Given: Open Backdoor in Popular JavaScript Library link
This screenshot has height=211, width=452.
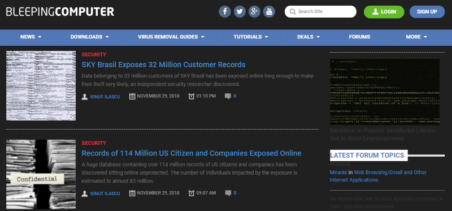Looking at the screenshot, I should 383,134.
